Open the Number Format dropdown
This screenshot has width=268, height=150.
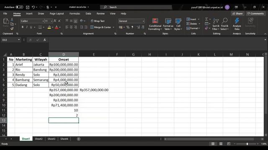143,21
